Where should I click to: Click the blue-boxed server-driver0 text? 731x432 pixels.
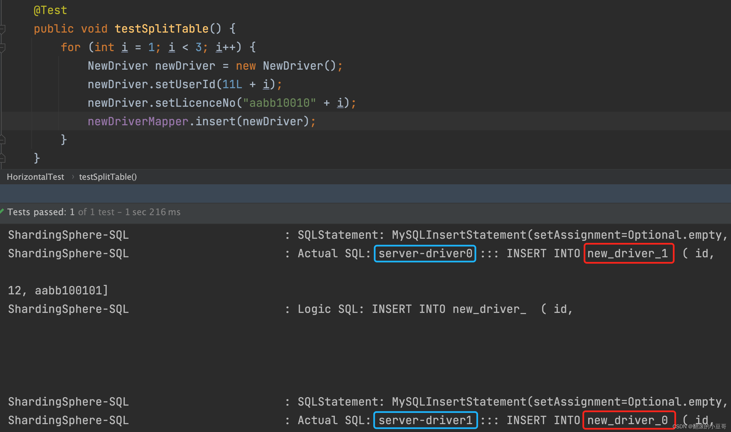(x=425, y=254)
